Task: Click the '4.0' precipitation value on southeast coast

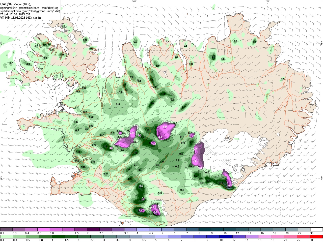Action: [x=228, y=187]
